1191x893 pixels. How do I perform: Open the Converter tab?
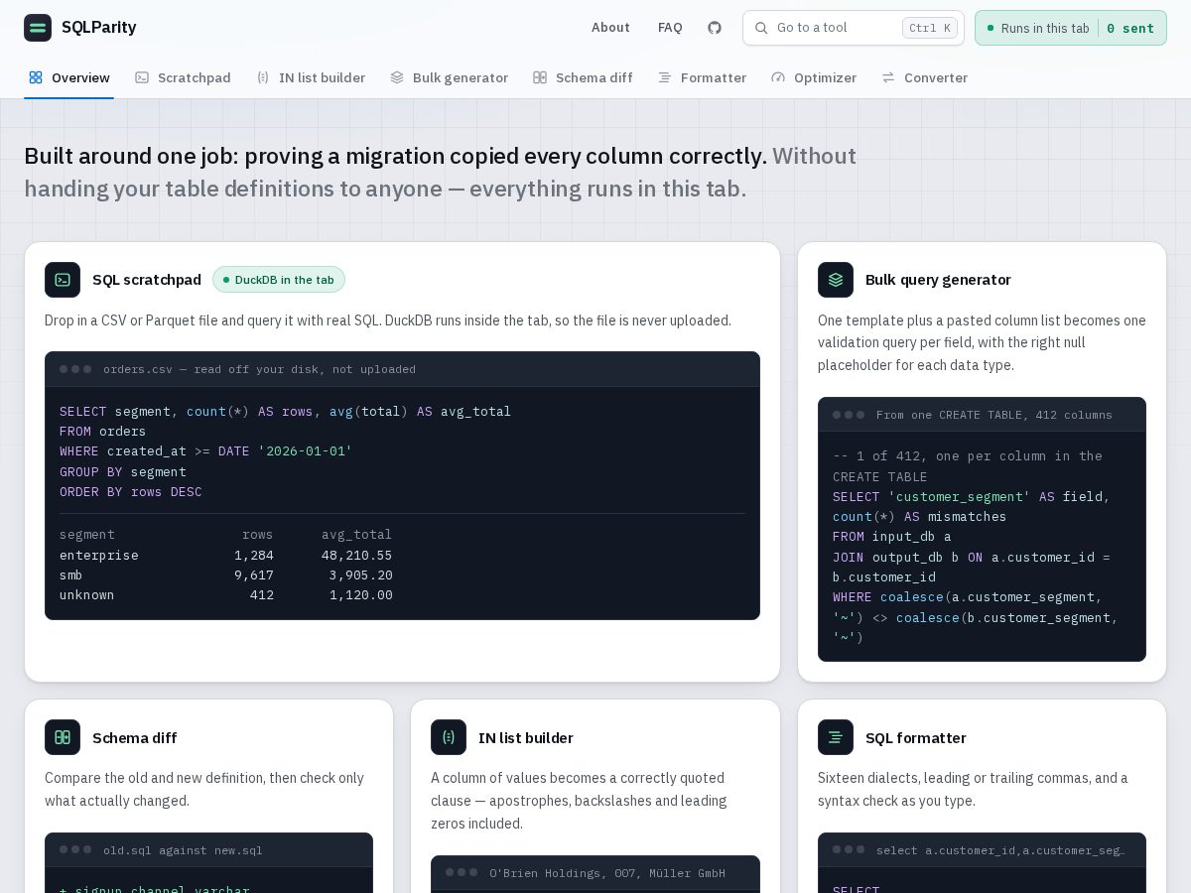tap(924, 77)
